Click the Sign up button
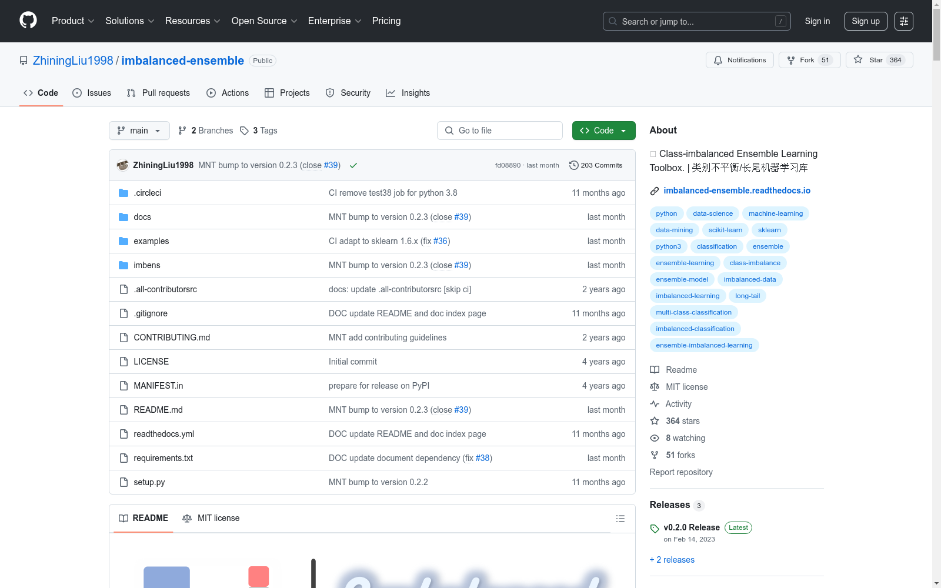 coord(866,21)
